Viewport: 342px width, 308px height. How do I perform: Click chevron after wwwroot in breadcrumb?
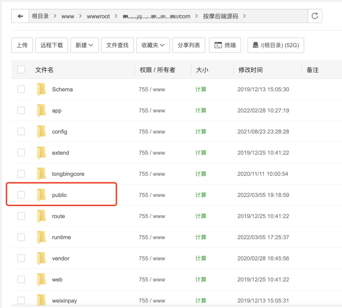(x=116, y=16)
